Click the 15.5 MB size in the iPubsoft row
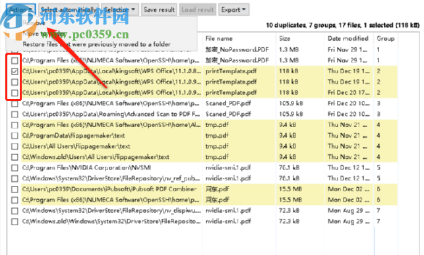The image size is (424, 255). [x=290, y=189]
